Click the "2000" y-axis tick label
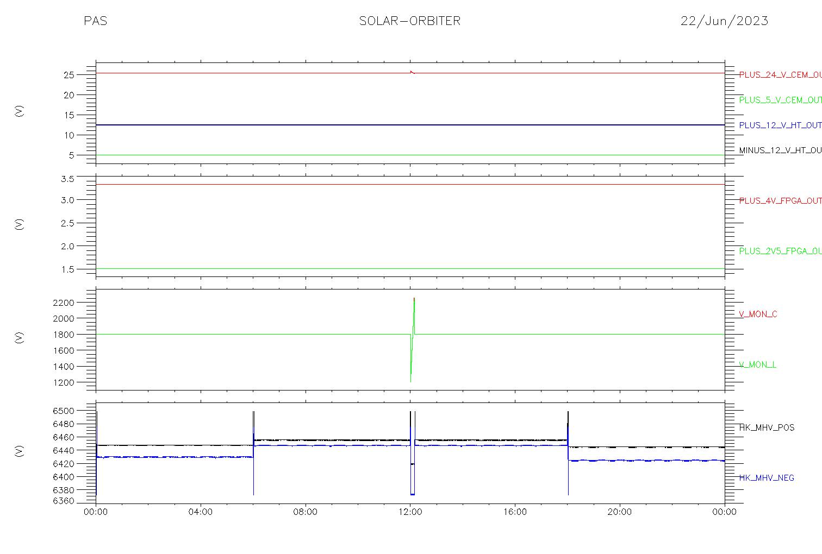The image size is (822, 554). (64, 318)
